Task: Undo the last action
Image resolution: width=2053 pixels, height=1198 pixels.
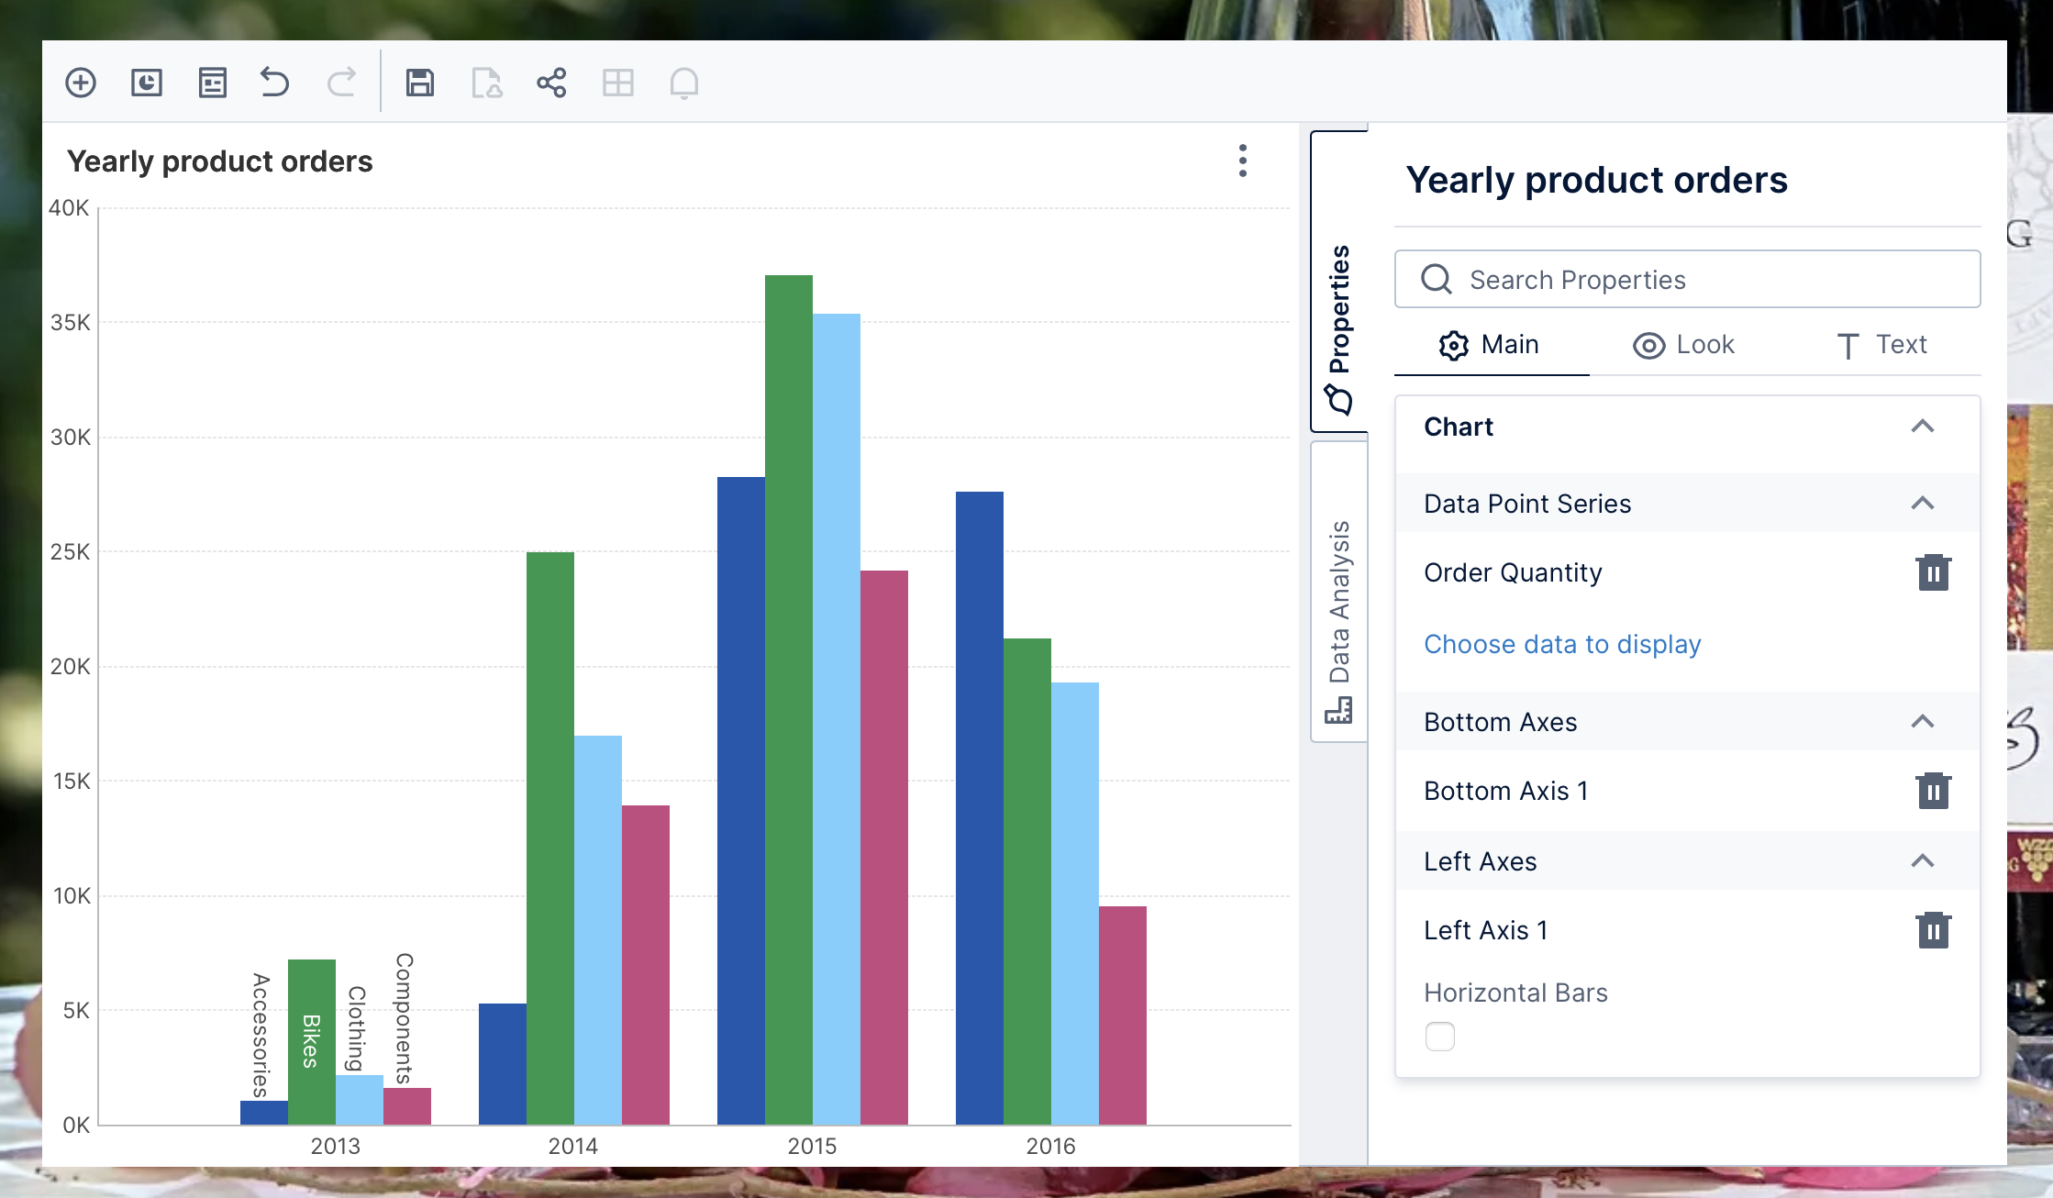Action: point(274,83)
